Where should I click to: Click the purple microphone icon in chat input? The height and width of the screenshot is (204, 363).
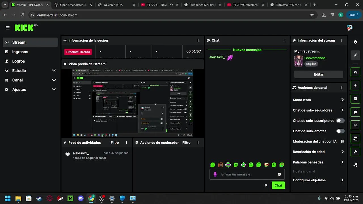[215, 174]
